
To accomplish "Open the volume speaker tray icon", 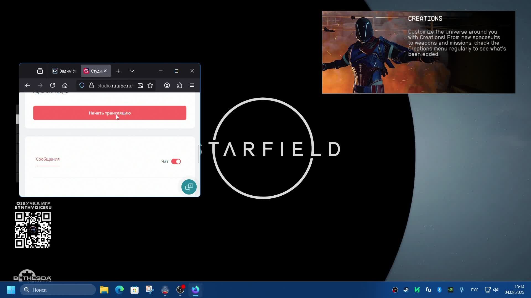I will coord(496,290).
